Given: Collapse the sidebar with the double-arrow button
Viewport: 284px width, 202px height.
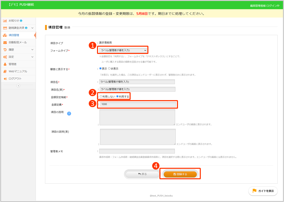Looking at the screenshot, I should [x=18, y=86].
